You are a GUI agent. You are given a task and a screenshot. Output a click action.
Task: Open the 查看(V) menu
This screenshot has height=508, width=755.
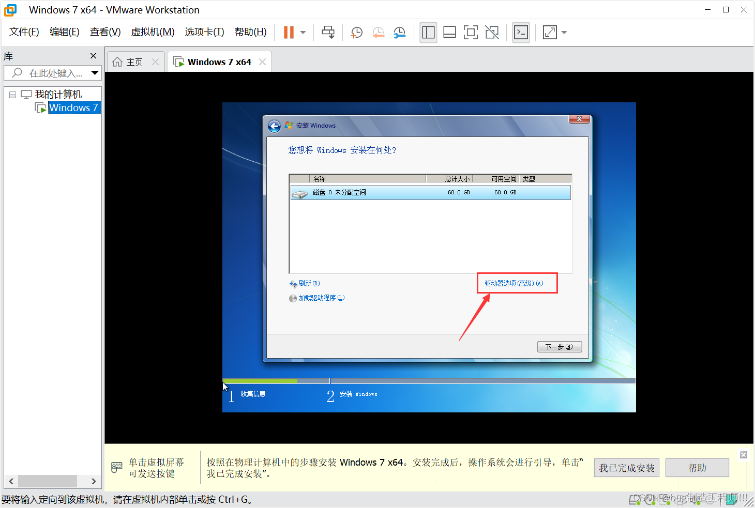click(x=105, y=32)
